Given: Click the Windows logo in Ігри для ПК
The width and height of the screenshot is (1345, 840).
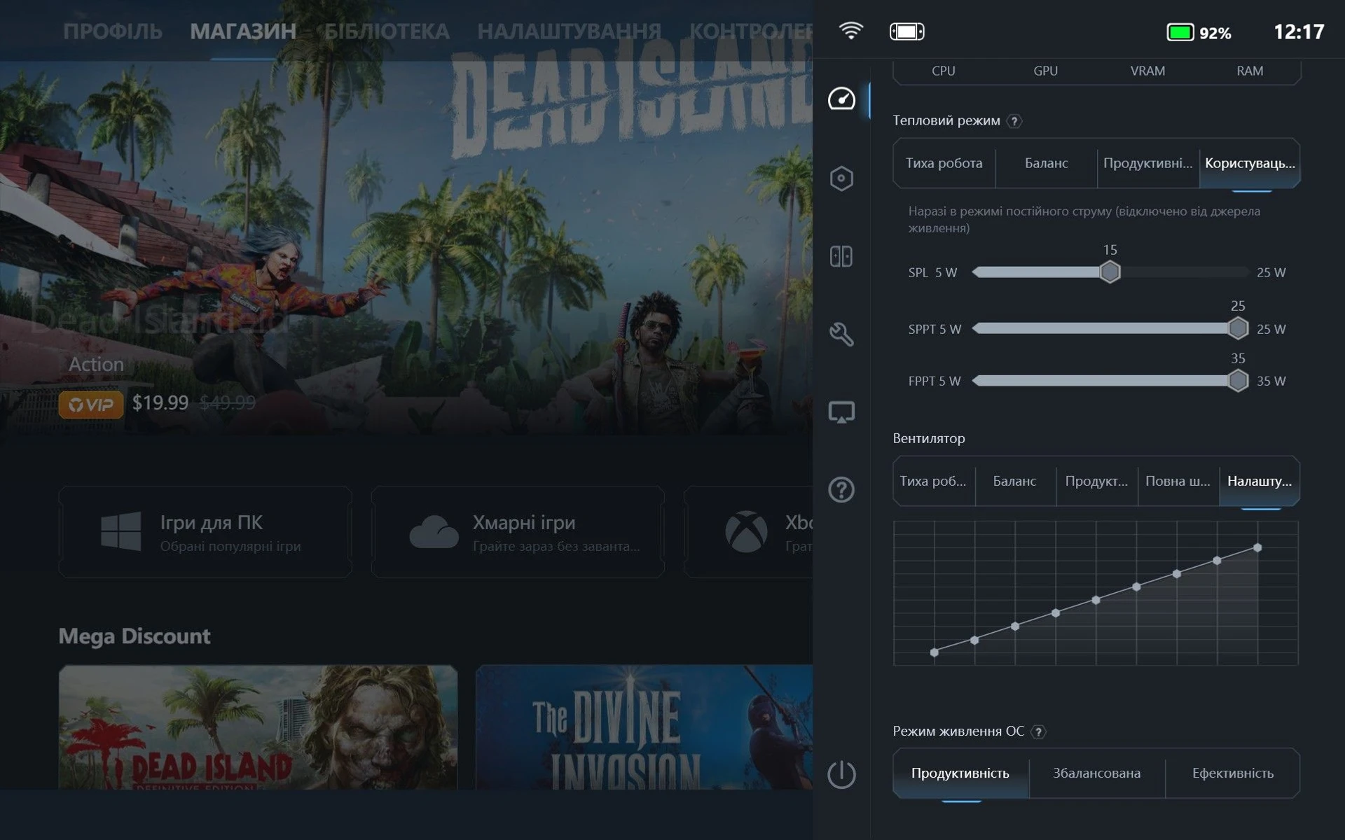Looking at the screenshot, I should point(120,531).
